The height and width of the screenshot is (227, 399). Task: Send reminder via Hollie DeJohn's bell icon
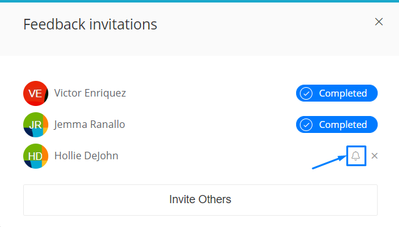[356, 156]
